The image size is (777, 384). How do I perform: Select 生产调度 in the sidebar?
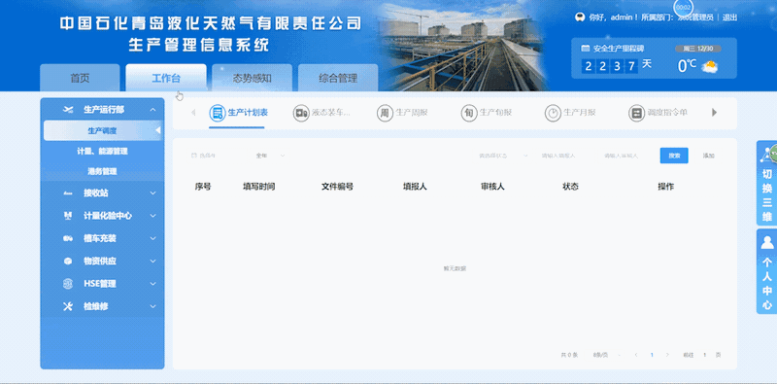coord(102,130)
